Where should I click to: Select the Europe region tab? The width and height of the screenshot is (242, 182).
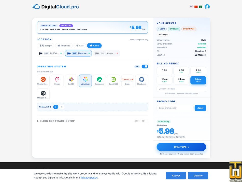tap(46, 46)
